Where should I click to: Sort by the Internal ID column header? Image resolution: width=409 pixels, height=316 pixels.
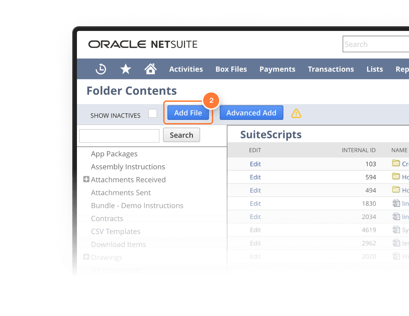[x=359, y=150]
